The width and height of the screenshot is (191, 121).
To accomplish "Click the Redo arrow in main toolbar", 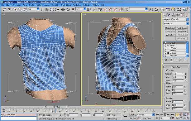I will [9, 9].
